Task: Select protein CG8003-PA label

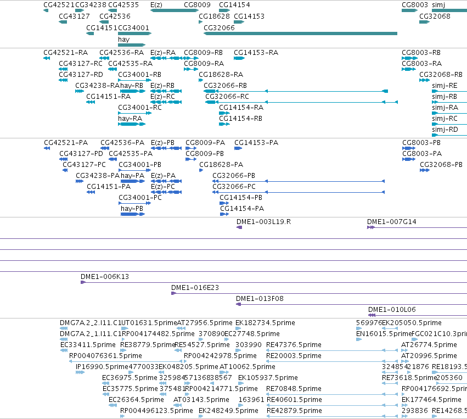Action: [422, 154]
